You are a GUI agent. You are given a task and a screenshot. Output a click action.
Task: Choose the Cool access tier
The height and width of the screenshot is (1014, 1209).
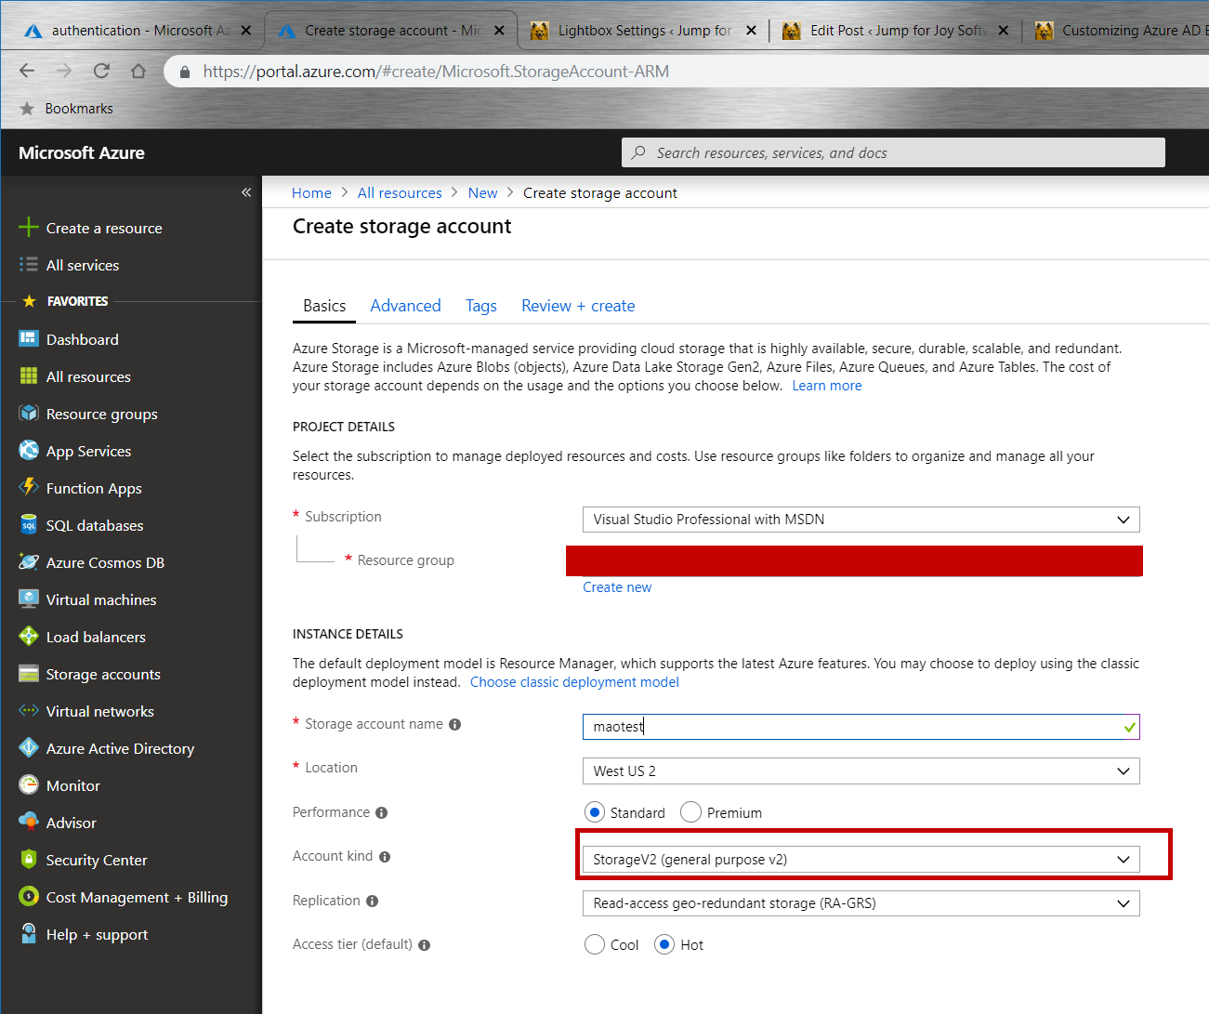pos(595,944)
